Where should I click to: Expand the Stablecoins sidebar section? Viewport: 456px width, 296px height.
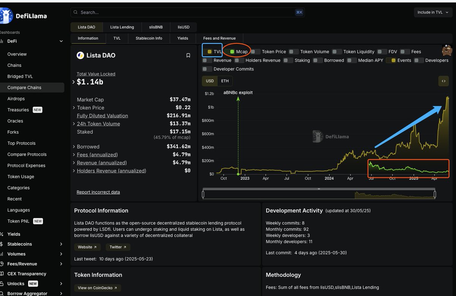(61, 244)
